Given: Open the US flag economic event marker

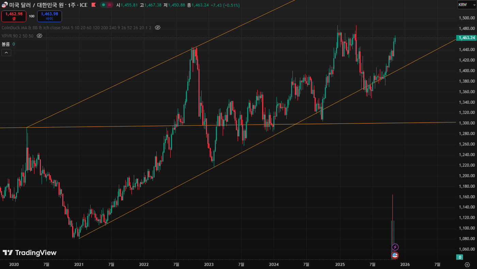Looking at the screenshot, I should [x=395, y=255].
